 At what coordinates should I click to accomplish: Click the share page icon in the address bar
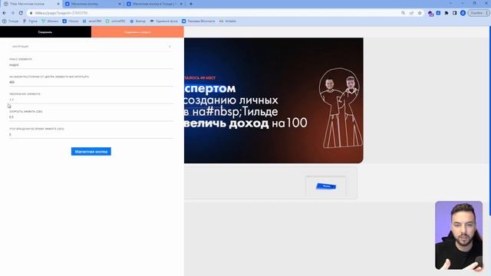(x=411, y=13)
